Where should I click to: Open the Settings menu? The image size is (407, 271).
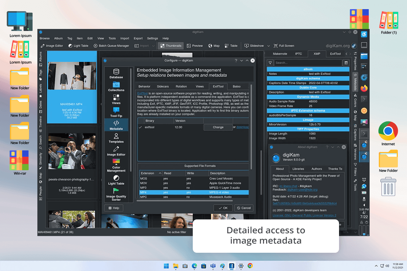tap(152, 38)
